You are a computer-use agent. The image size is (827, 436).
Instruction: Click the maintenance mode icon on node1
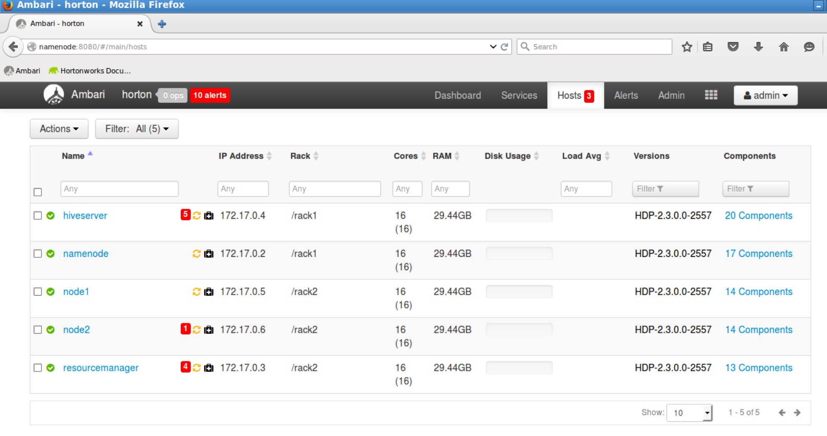point(208,292)
